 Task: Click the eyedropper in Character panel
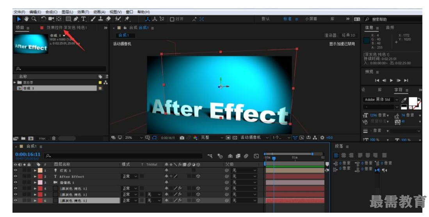pos(404,100)
